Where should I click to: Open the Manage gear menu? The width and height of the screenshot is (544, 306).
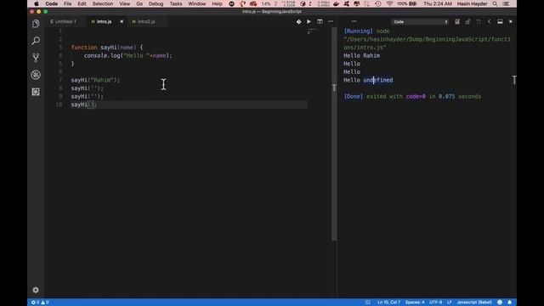[36, 290]
